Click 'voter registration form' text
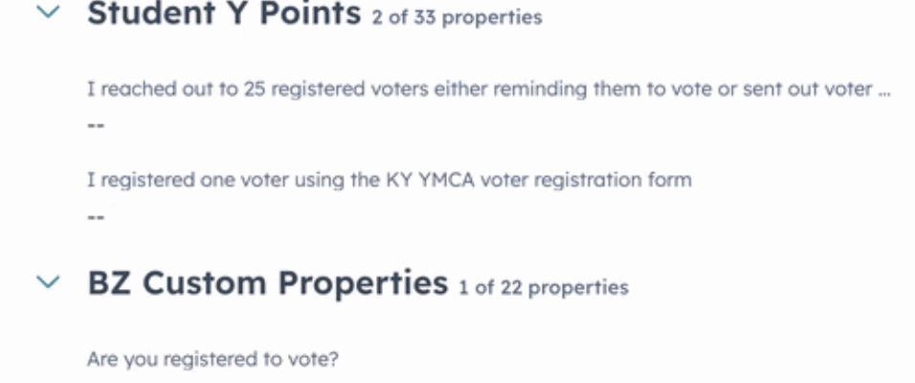 point(584,180)
